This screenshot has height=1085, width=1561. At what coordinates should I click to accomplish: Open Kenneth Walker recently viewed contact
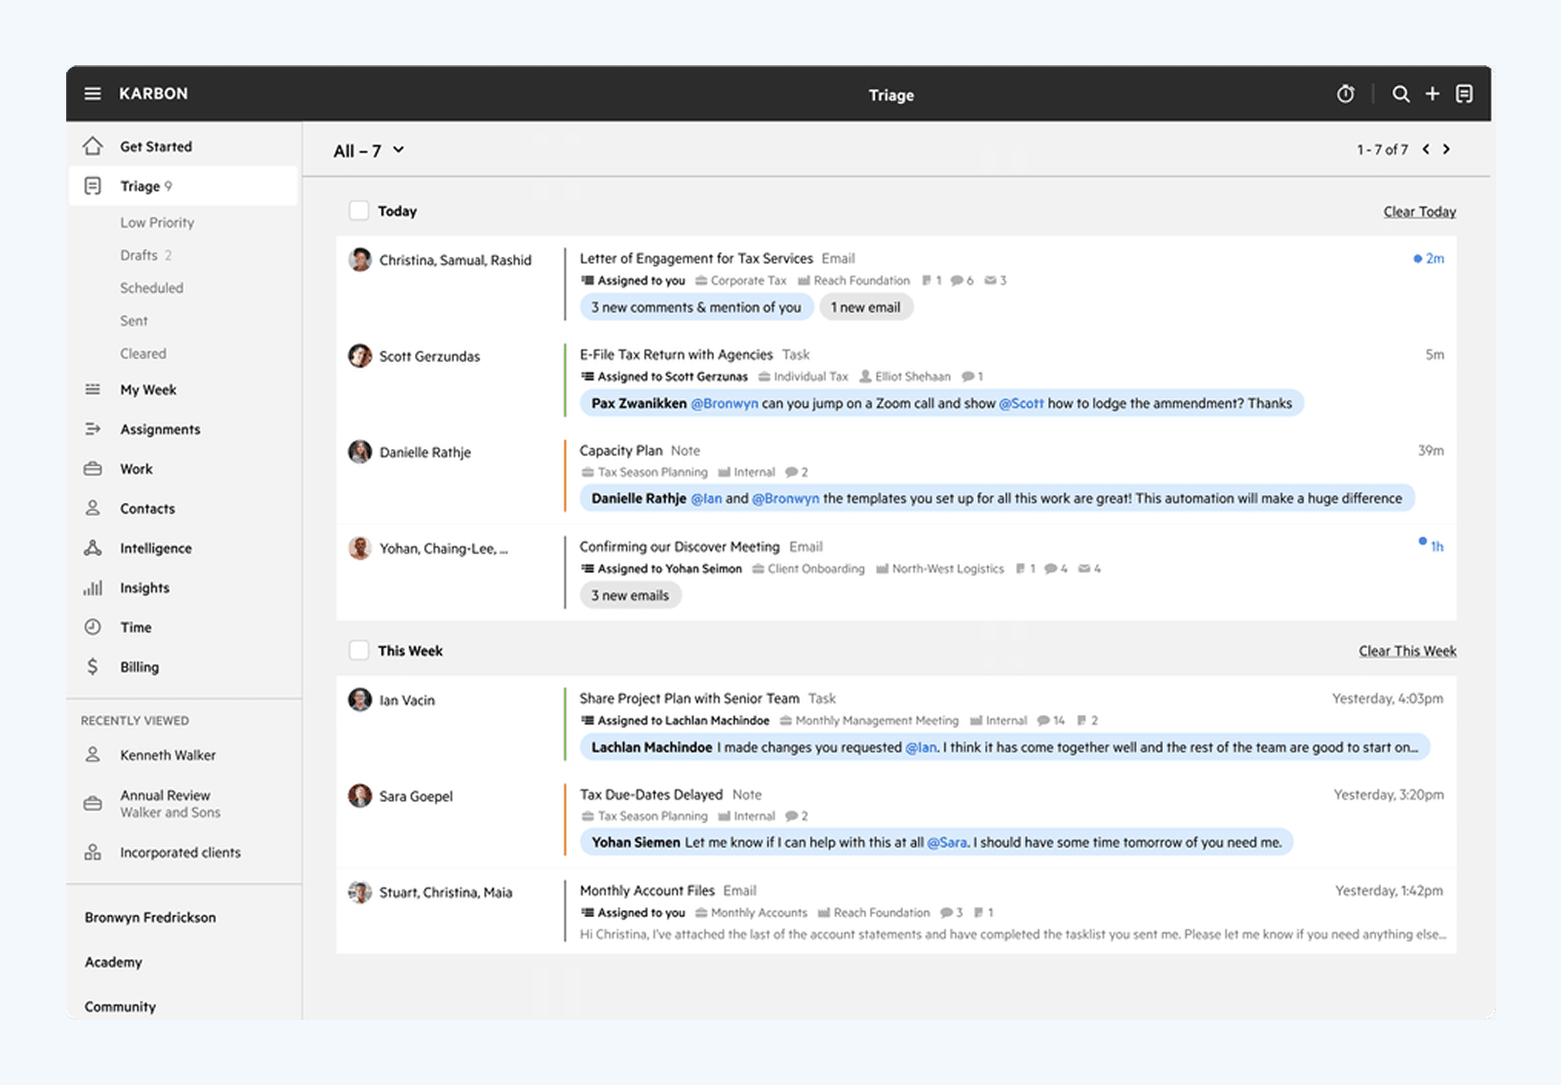click(168, 755)
